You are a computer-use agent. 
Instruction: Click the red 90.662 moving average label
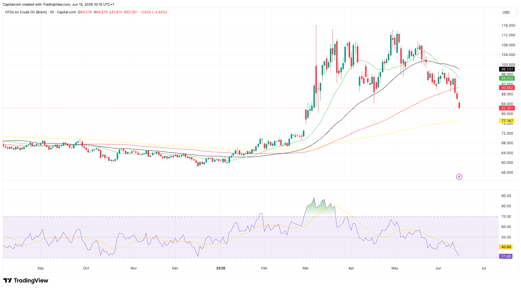coord(507,88)
